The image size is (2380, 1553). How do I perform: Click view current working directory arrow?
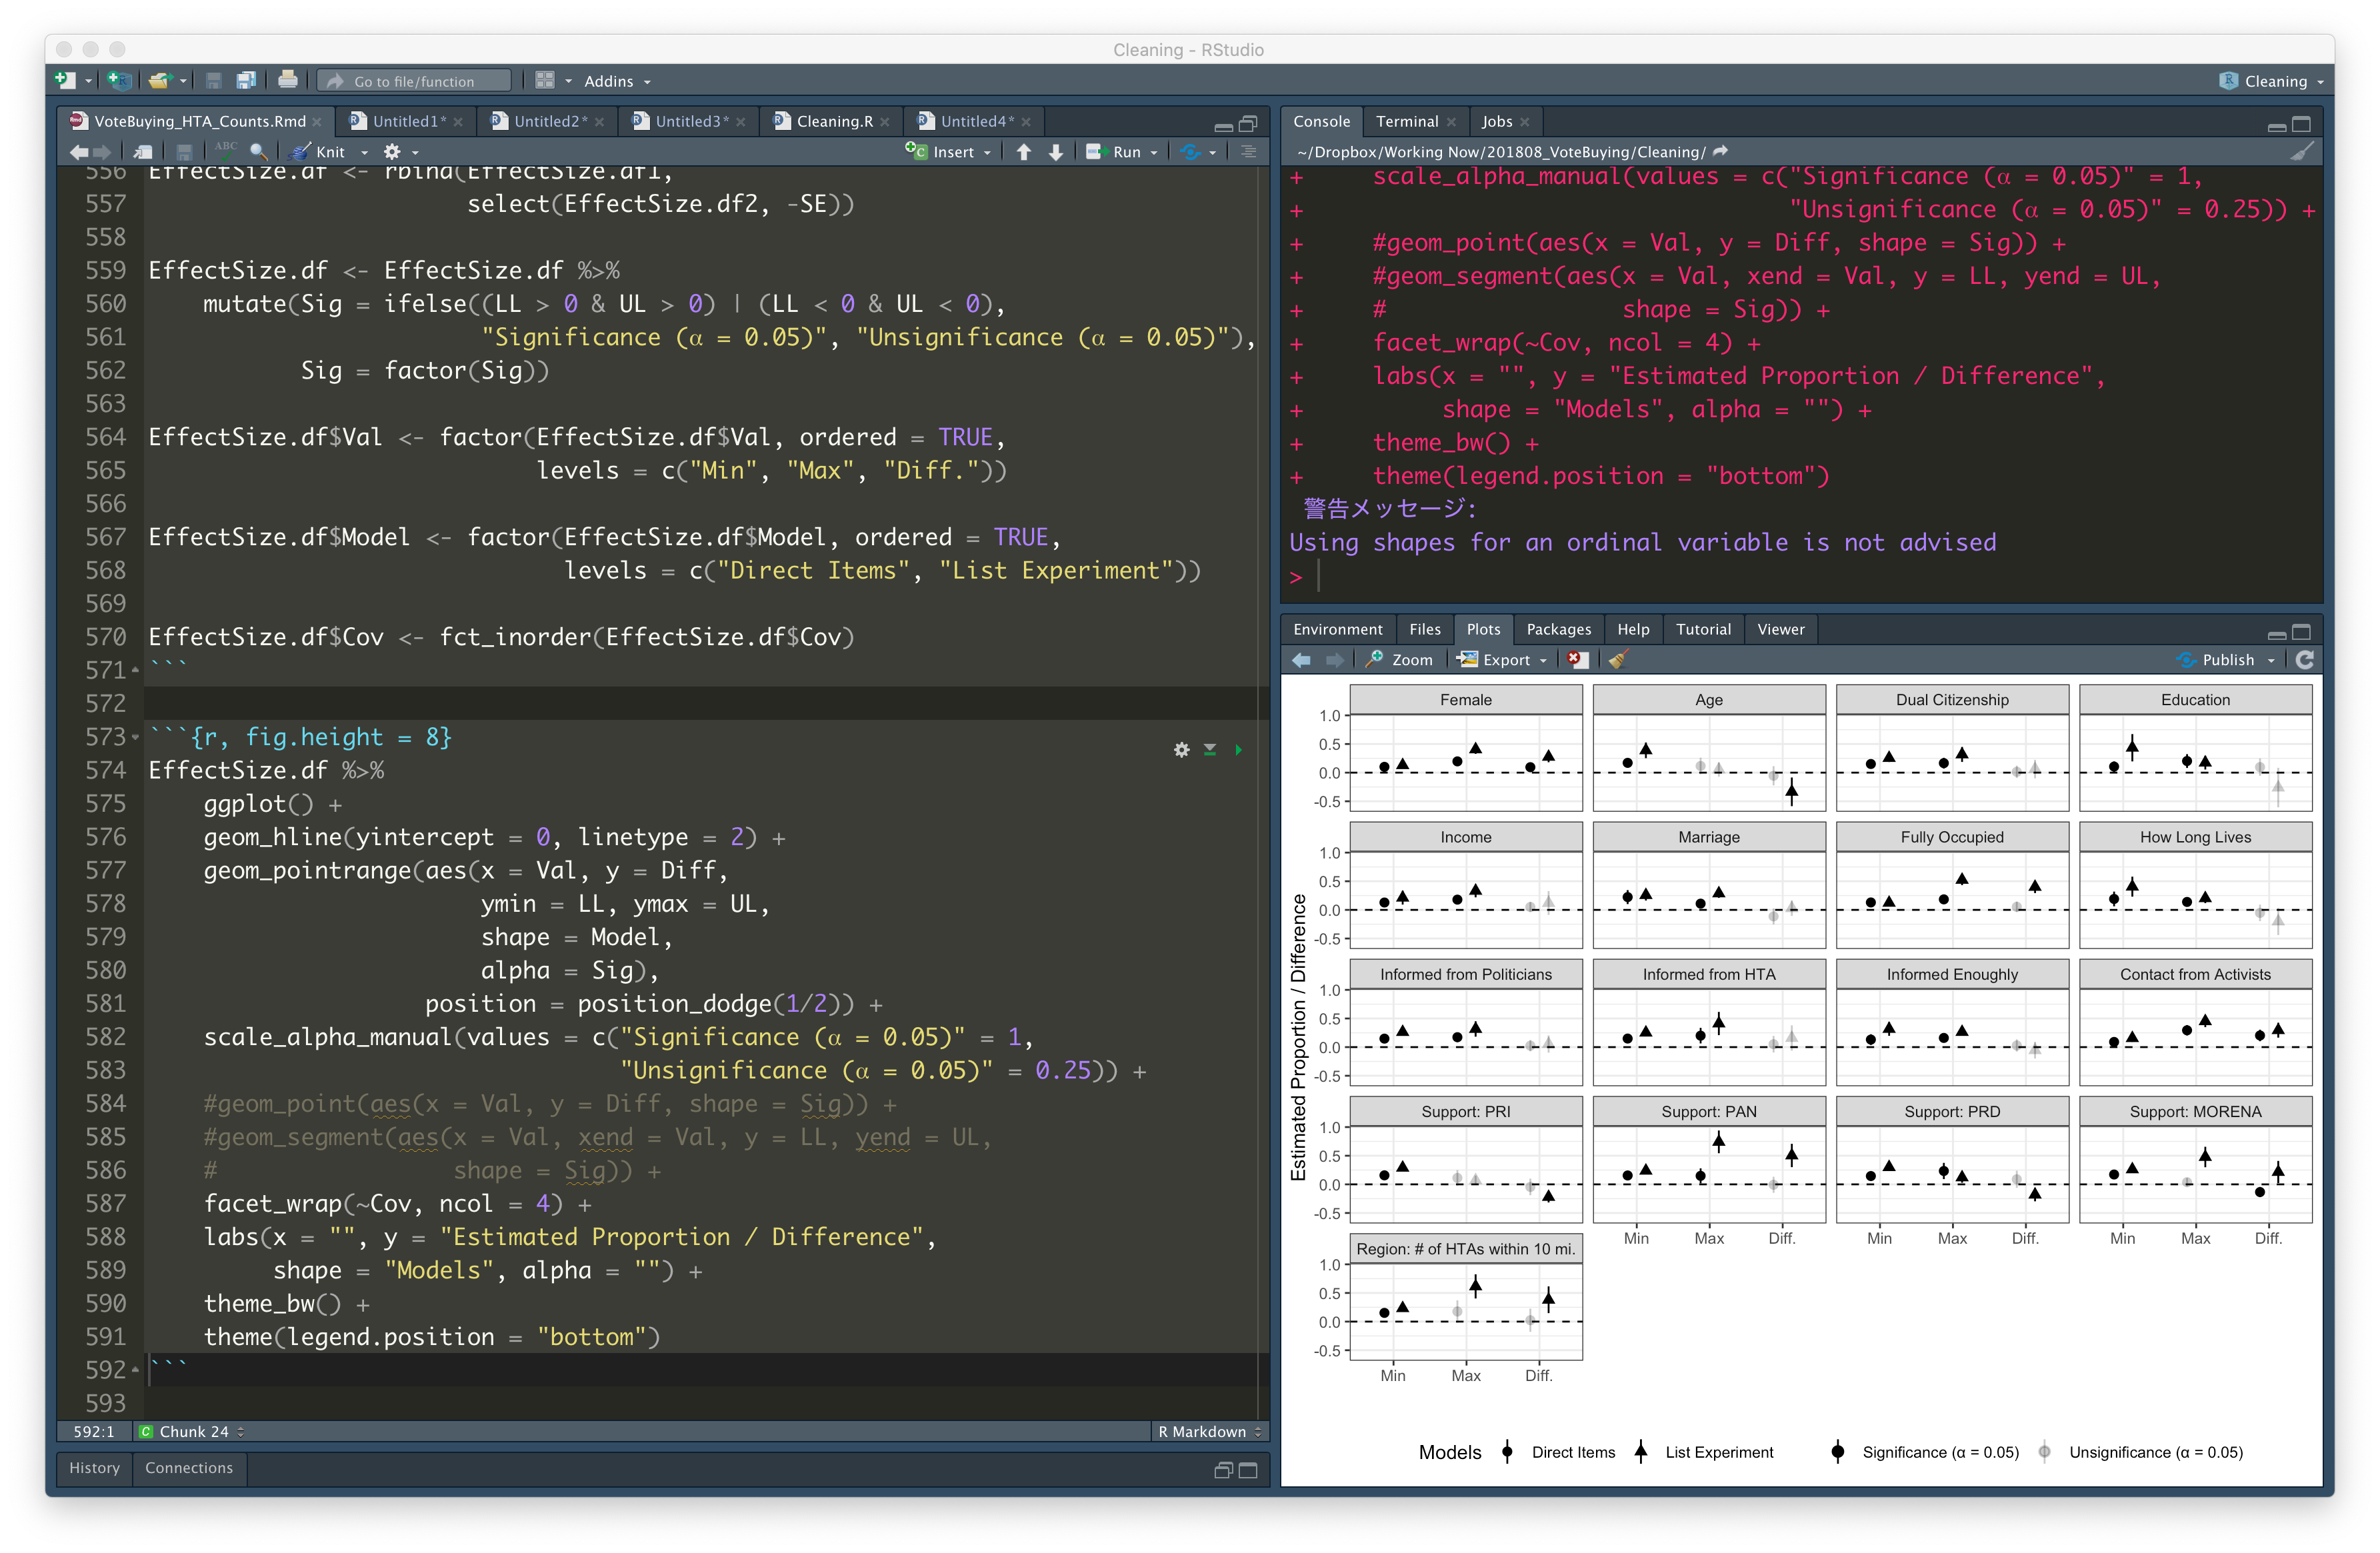coord(1720,152)
